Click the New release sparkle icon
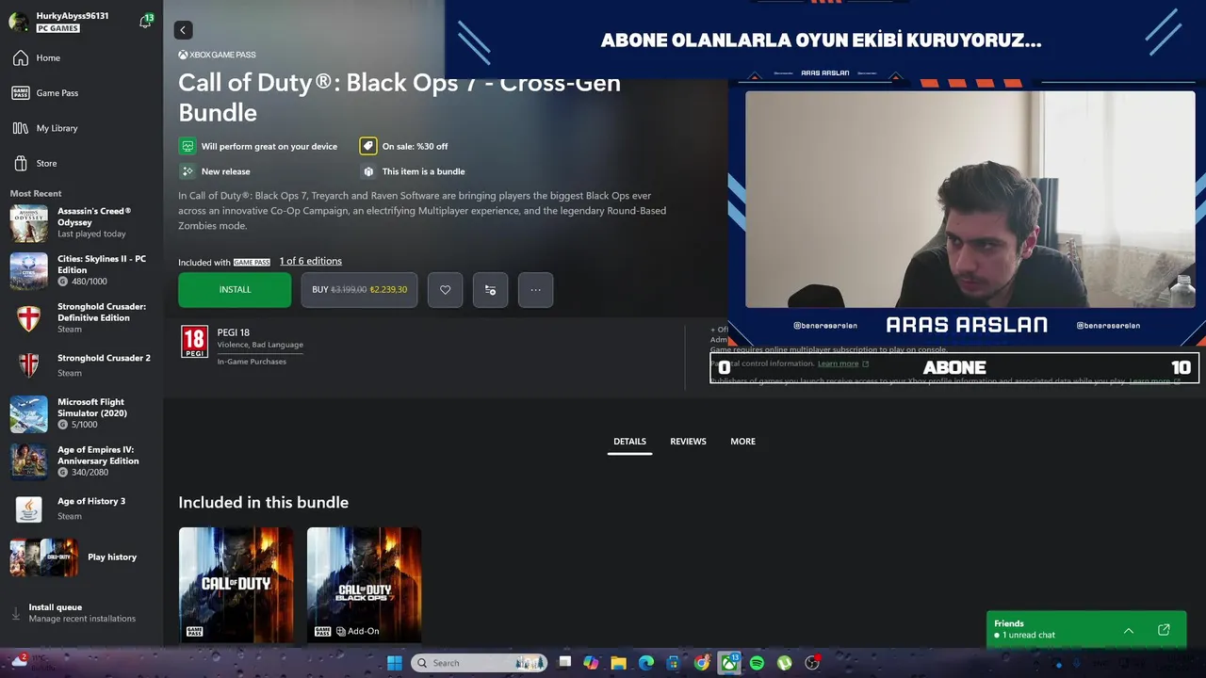Image resolution: width=1206 pixels, height=678 pixels. coord(187,171)
